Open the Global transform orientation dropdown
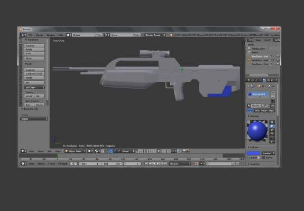 coord(126,151)
